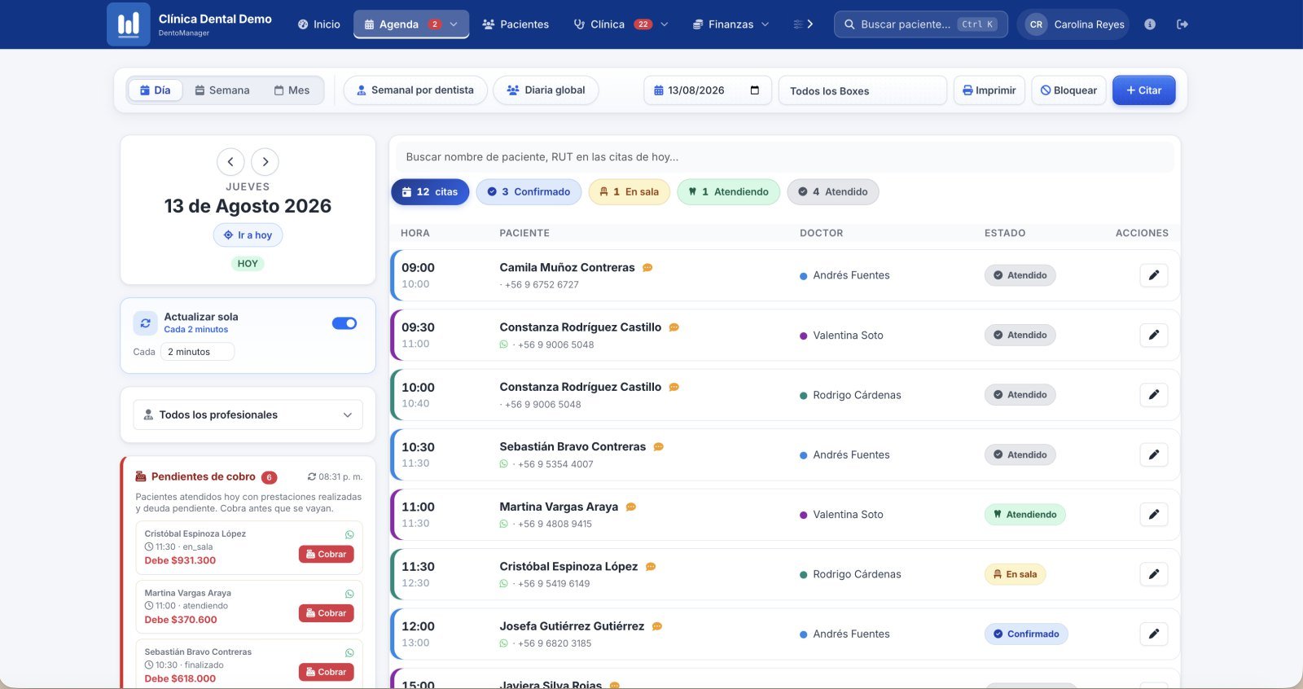Viewport: 1303px width, 689px height.
Task: Click the pencil edit icon for Camila Muñoz Contreras
Action: [x=1153, y=275]
